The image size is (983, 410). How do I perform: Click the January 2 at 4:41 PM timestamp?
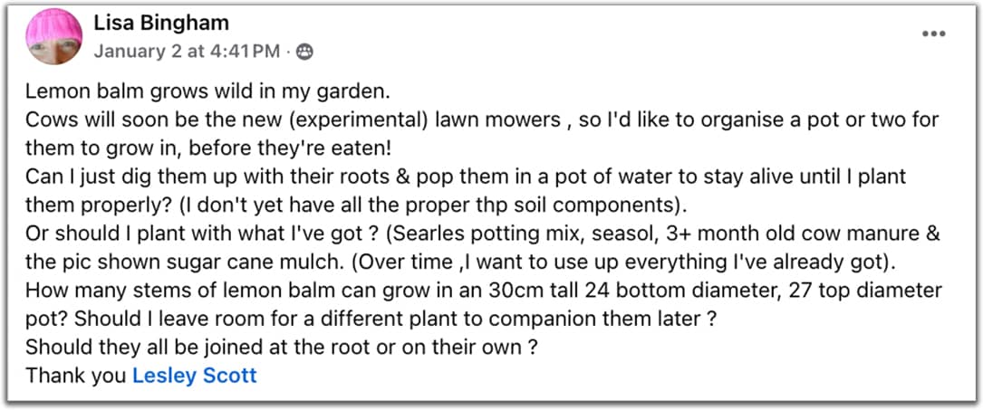click(187, 52)
